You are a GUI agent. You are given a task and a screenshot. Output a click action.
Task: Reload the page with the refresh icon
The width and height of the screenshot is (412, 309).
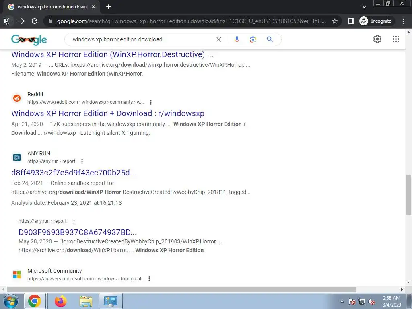click(35, 21)
